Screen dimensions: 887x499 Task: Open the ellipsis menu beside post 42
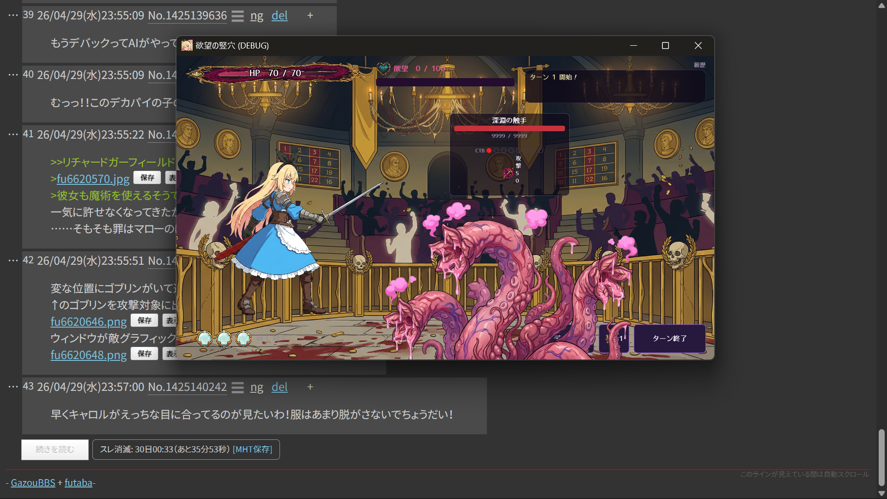pyautogui.click(x=13, y=261)
